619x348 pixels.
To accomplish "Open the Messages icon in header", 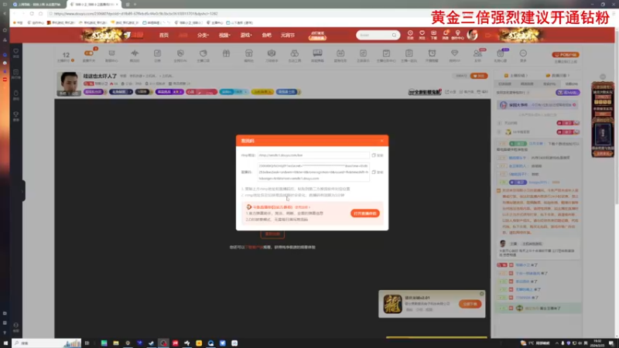I will (x=446, y=35).
